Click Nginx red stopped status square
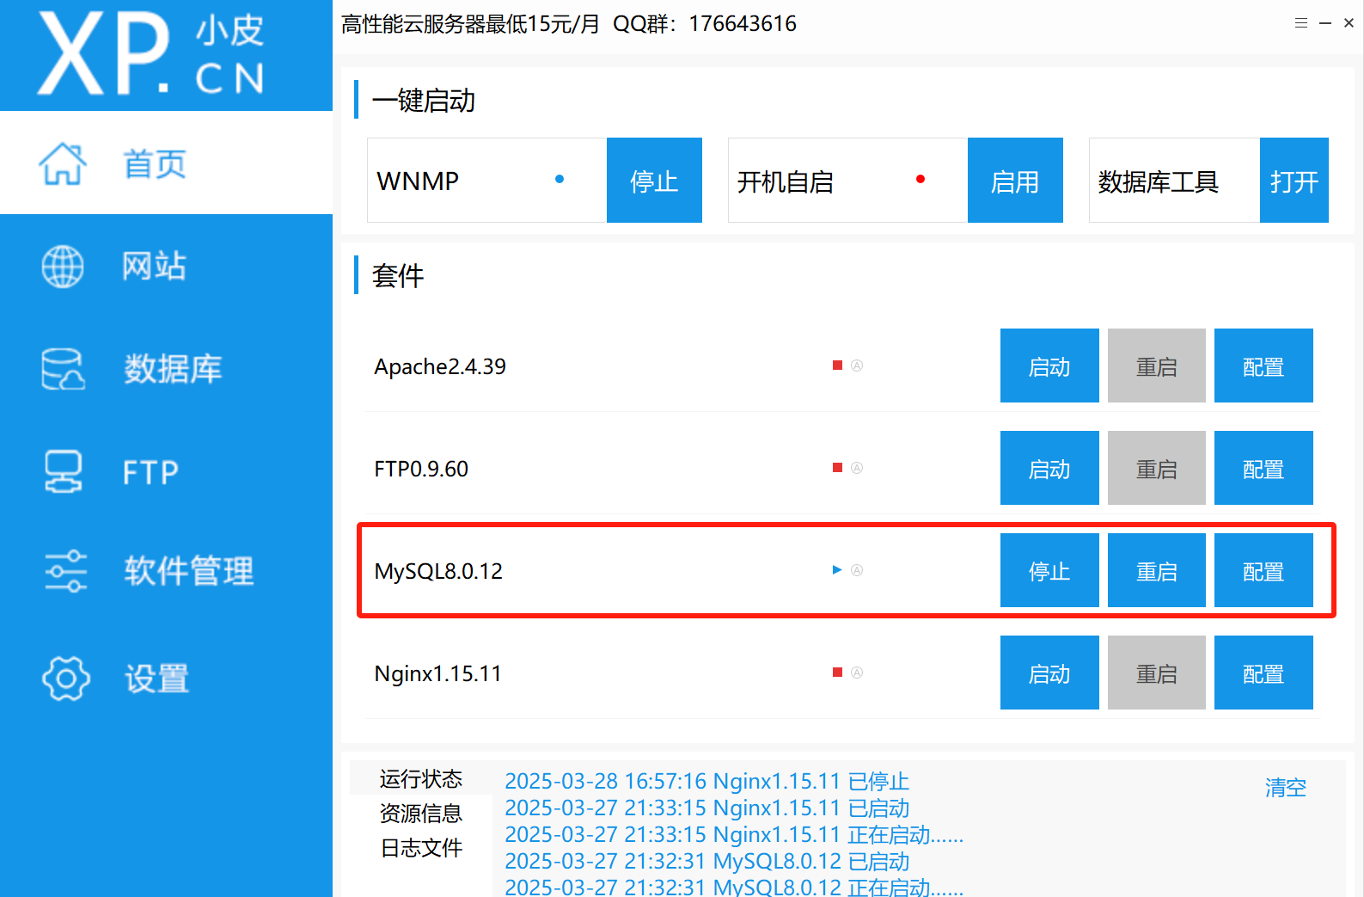Image resolution: width=1364 pixels, height=897 pixels. 837,673
